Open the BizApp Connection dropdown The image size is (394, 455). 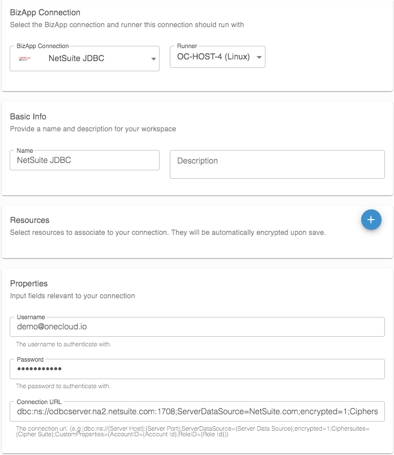pyautogui.click(x=84, y=58)
